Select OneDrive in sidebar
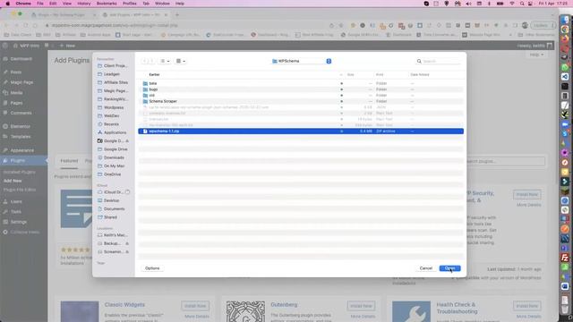The image size is (573, 322). pos(109,174)
